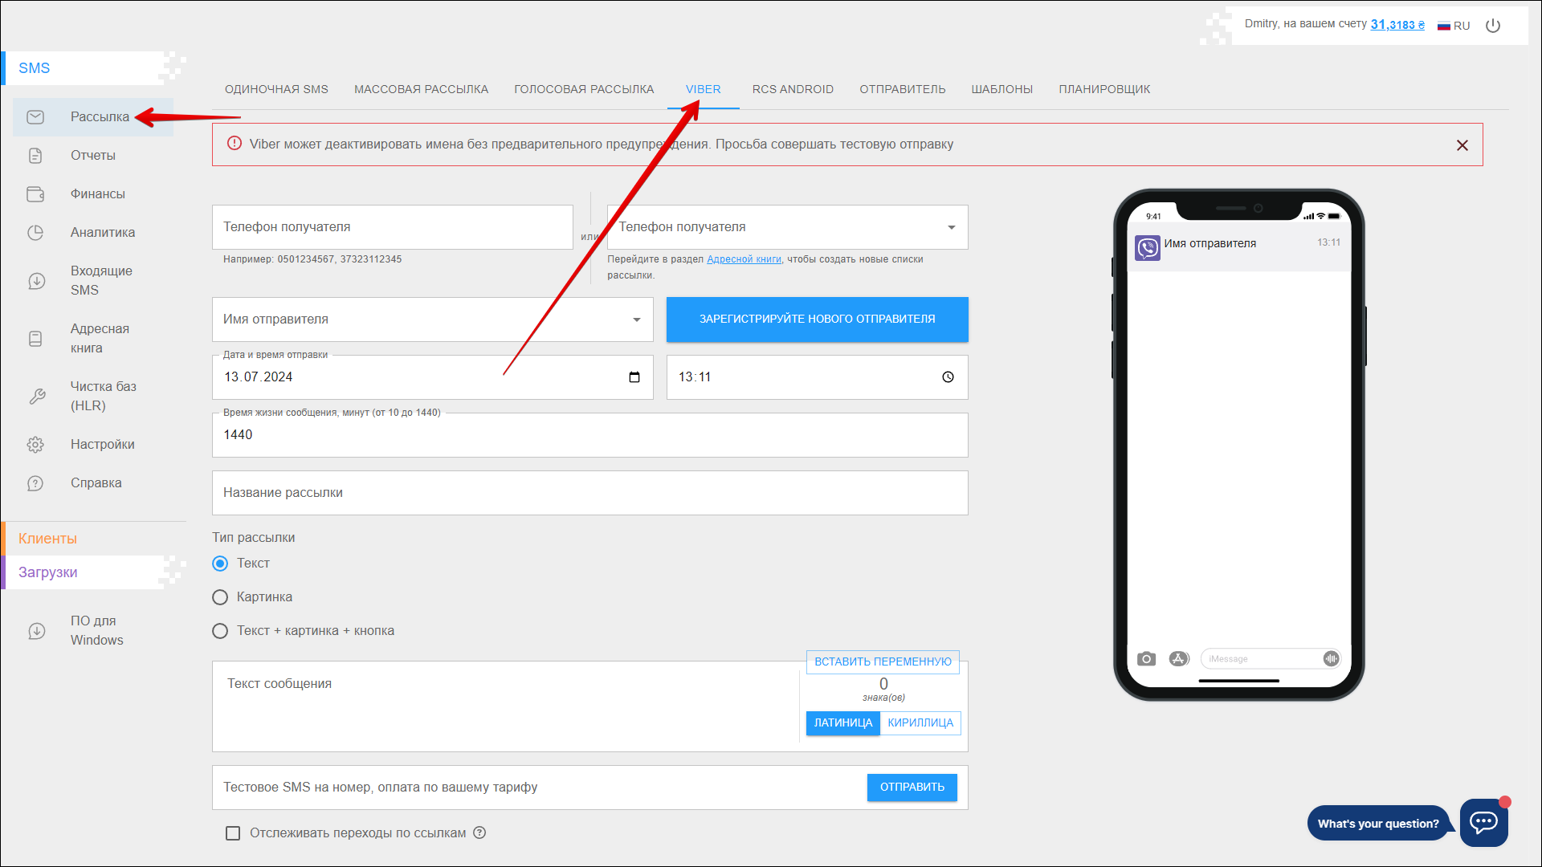Image resolution: width=1542 pixels, height=867 pixels.
Task: Expand recipient phone list dropdown
Action: [952, 227]
